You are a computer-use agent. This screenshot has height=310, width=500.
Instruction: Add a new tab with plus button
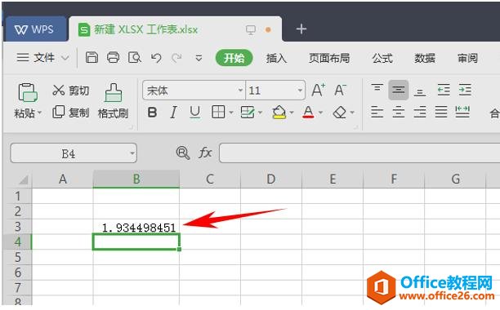click(x=301, y=29)
